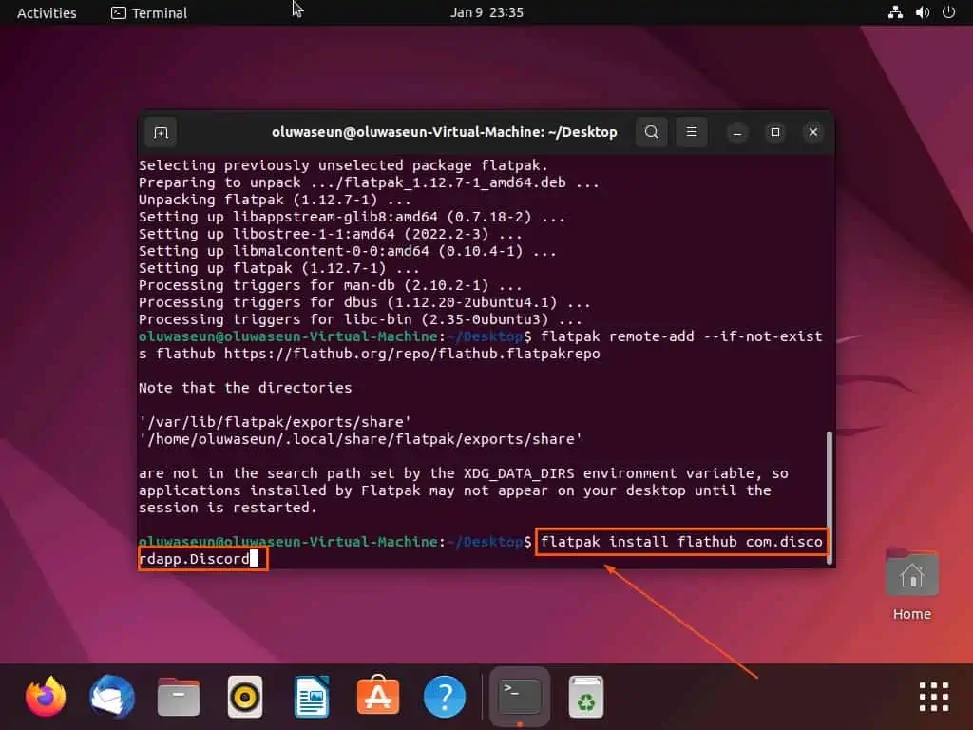Click 'Processing triggers for man-db' line
The width and height of the screenshot is (973, 730).
click(x=331, y=285)
